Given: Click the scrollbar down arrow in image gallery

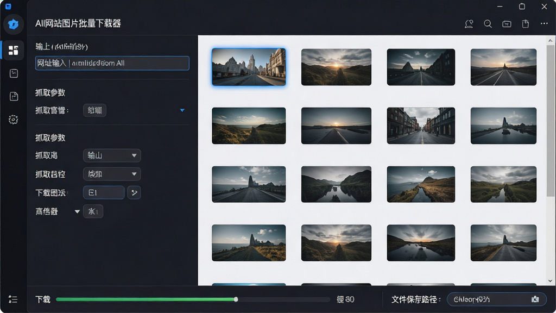Looking at the screenshot, I should click(x=551, y=281).
